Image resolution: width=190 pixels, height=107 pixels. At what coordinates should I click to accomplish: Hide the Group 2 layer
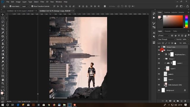159,59
